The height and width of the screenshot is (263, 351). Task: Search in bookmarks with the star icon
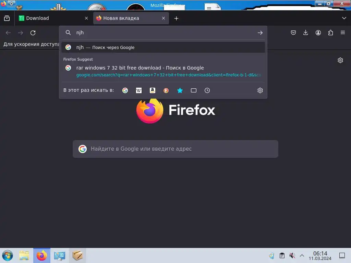180,90
